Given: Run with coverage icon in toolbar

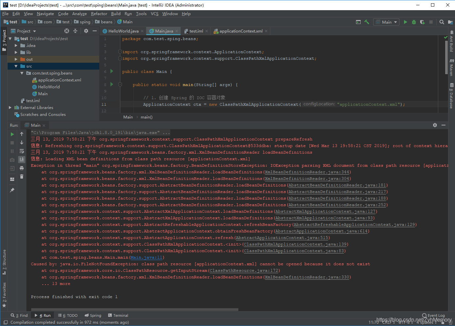Looking at the screenshot, I should pos(422,22).
